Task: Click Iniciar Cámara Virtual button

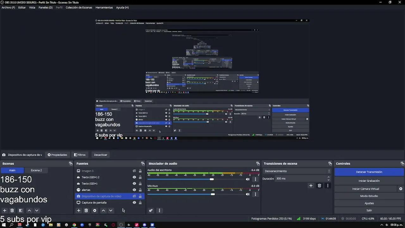Action: point(365,189)
